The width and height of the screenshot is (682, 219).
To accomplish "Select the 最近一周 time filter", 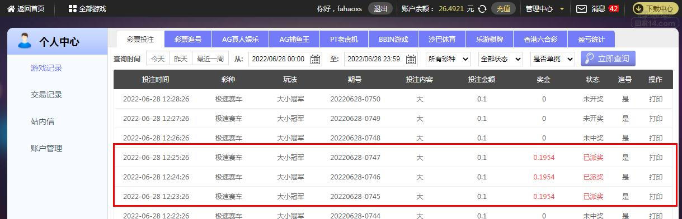I will pos(210,59).
